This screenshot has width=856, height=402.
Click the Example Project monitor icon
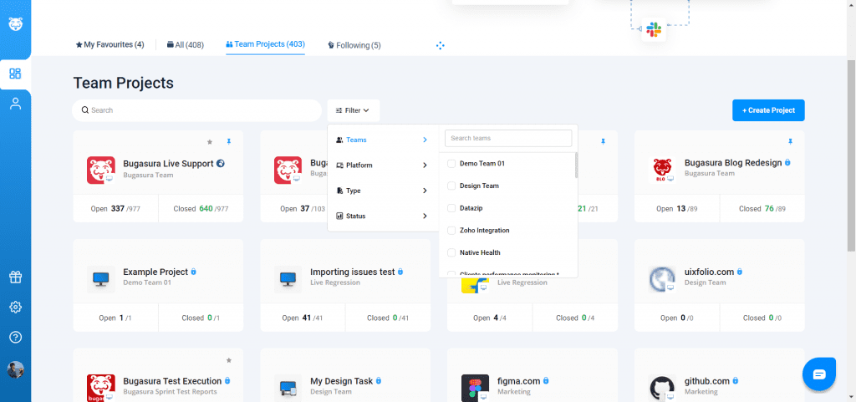[x=101, y=279]
